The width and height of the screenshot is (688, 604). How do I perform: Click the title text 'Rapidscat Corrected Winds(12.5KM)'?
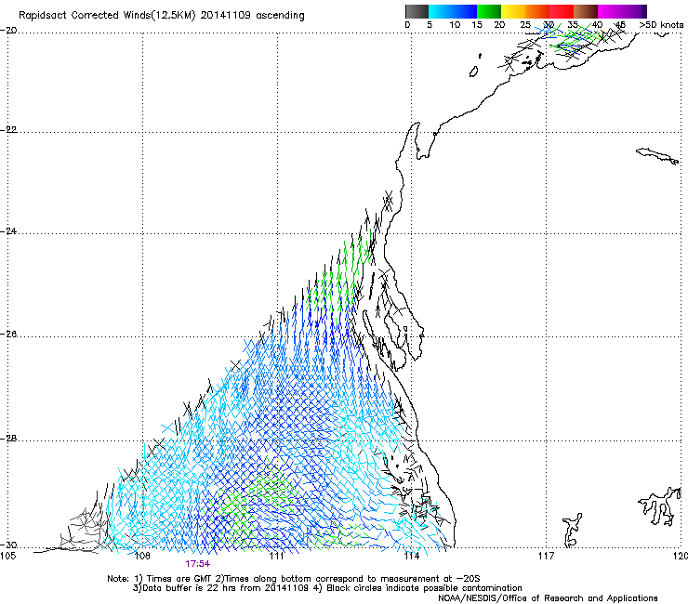(107, 16)
